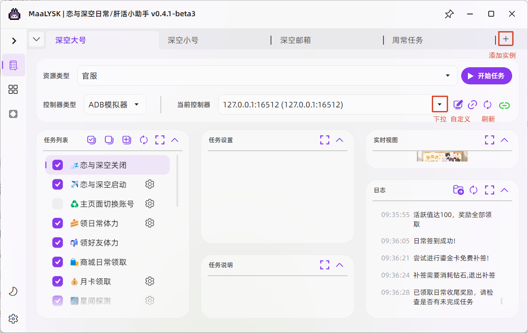Select the 领好友体力 task row text
Screen dimensions: 528x333
coord(99,243)
